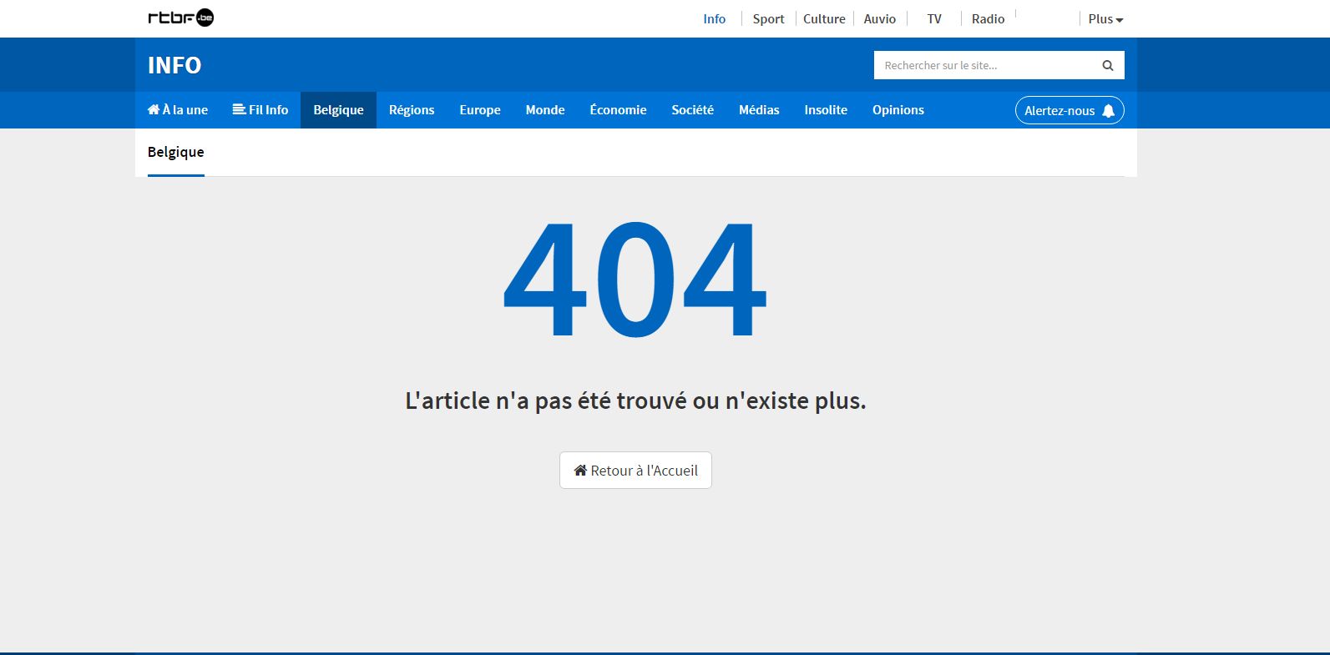Viewport: 1330px width, 655px height.
Task: Click the bell icon in Alertez-nous
Action: coord(1108,111)
